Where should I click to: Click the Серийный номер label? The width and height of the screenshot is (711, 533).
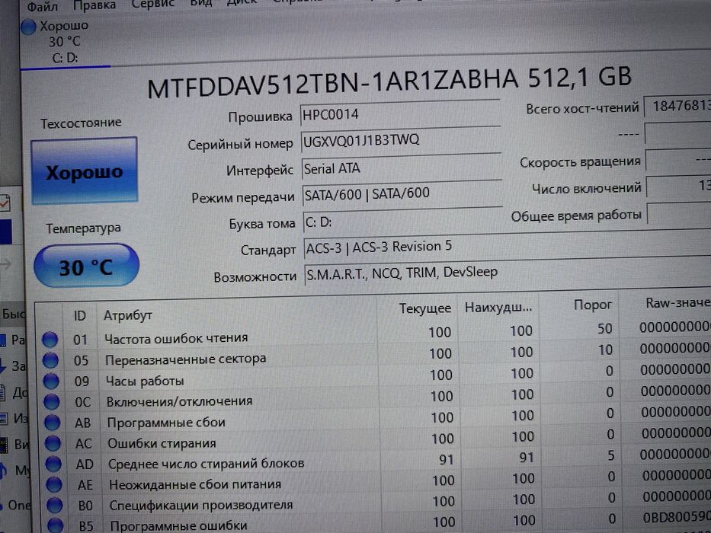click(240, 145)
